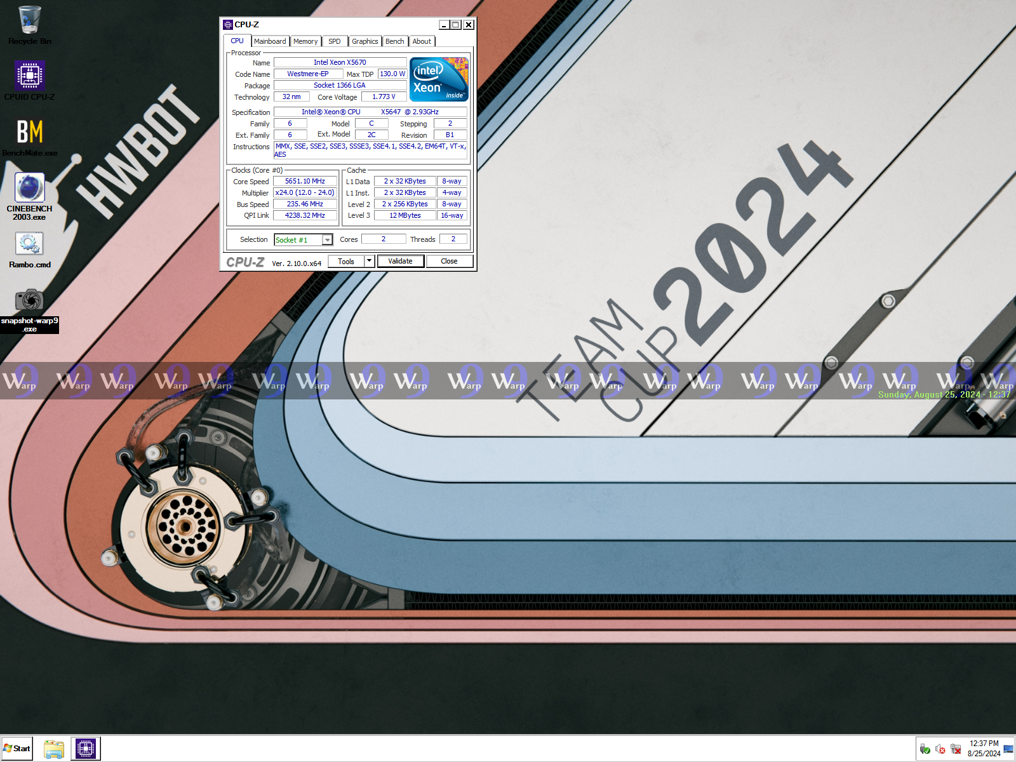Select snapshot-warp9.exe camera icon
Screen dimensions: 1016x762
click(x=29, y=310)
